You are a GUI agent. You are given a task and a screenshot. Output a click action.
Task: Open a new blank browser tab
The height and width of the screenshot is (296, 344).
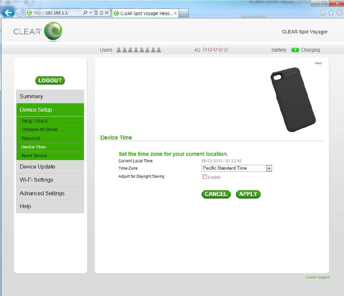[x=184, y=13]
